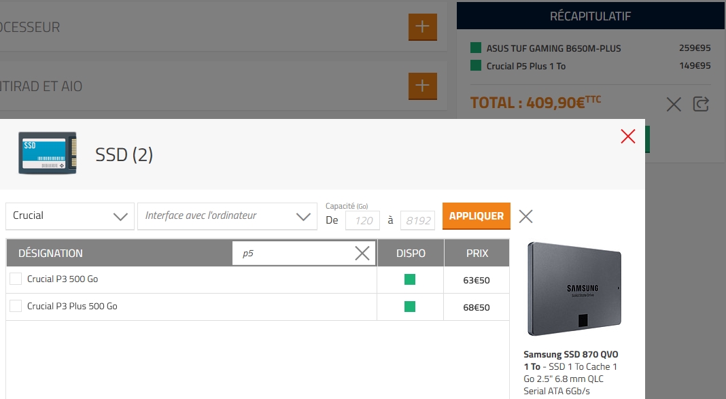
Task: Click the 149€95 price in recap
Action: point(695,66)
